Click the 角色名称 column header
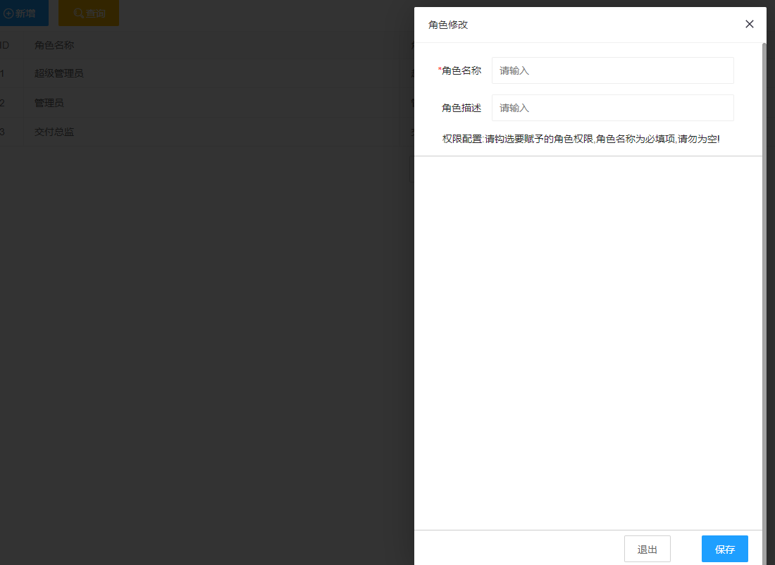 (54, 45)
